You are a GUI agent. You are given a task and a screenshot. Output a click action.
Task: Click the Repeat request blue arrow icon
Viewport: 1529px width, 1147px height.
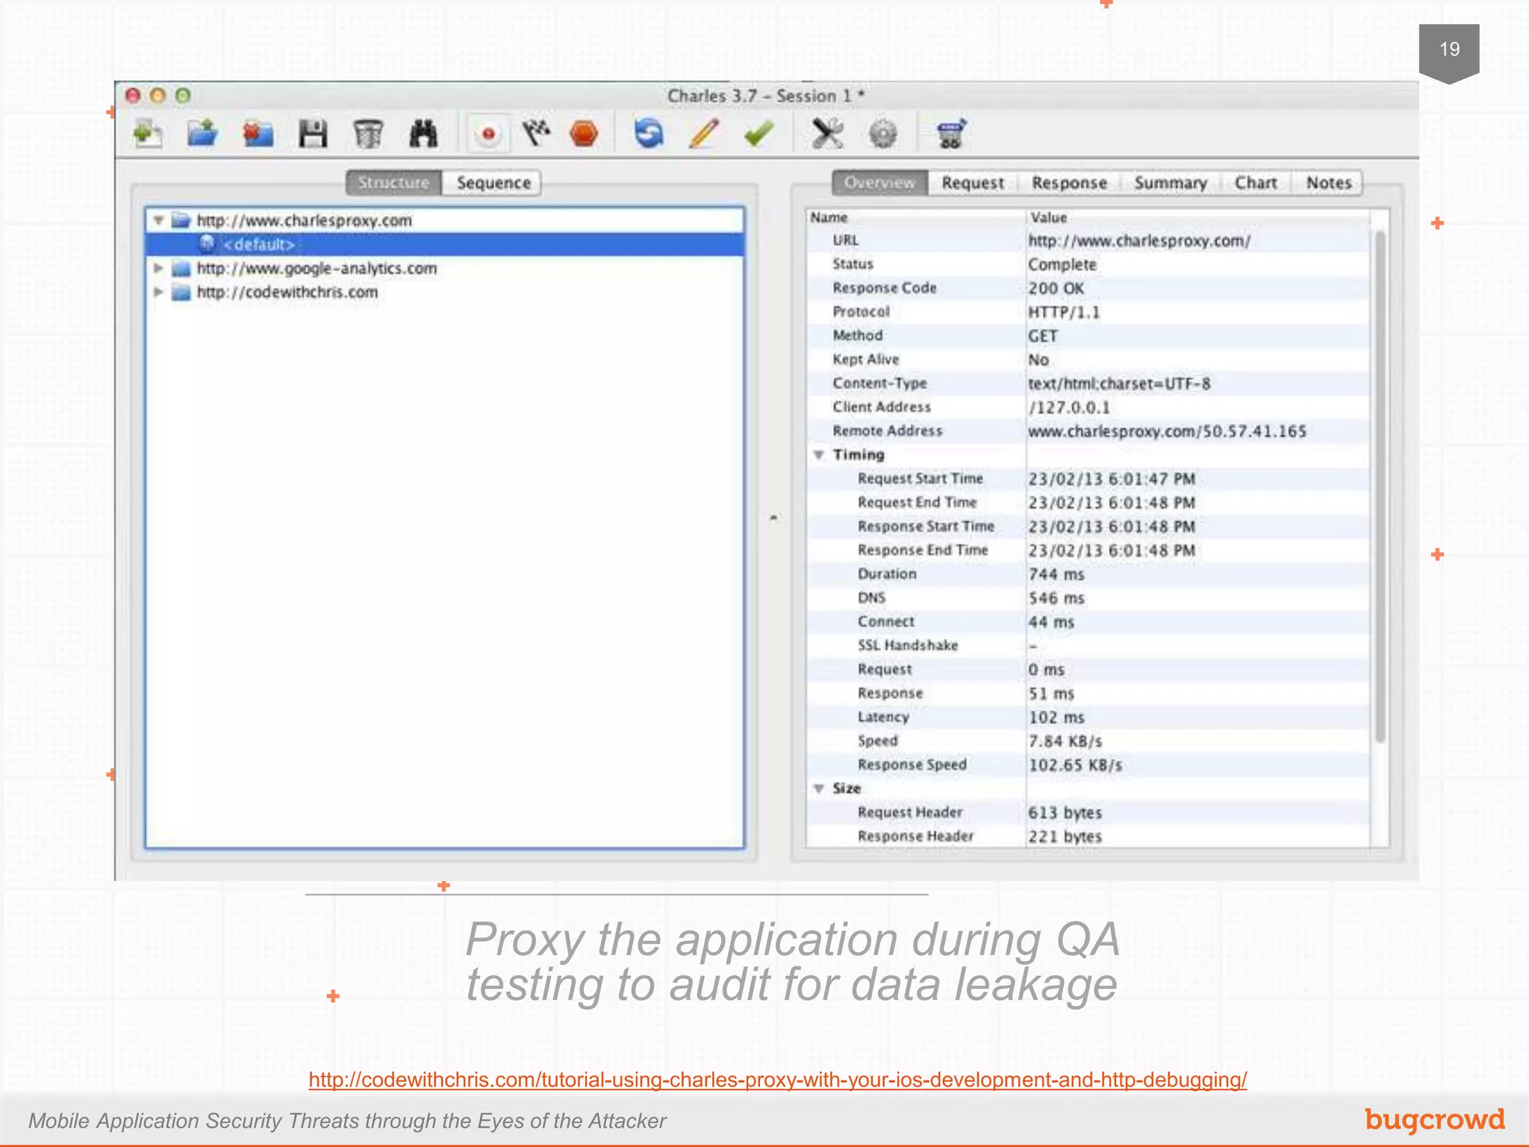(649, 134)
